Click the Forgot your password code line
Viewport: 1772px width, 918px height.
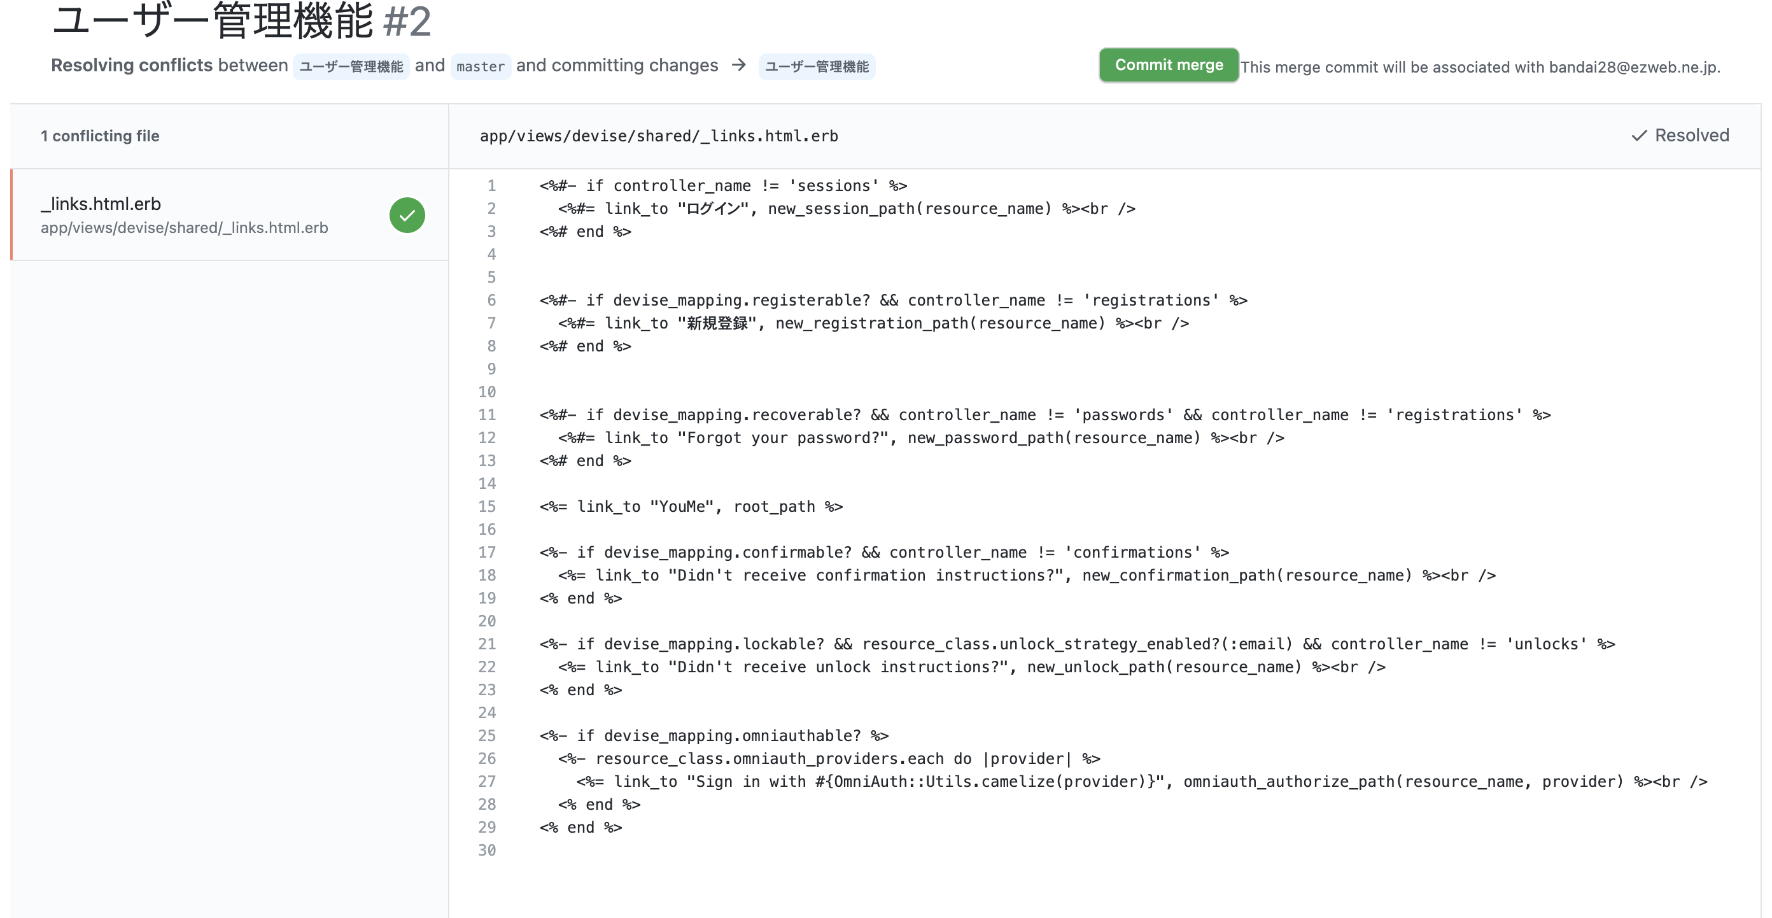click(x=920, y=437)
